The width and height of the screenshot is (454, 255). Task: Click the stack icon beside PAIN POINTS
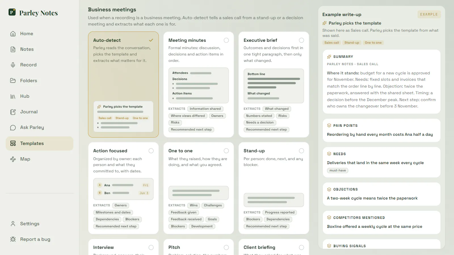click(x=329, y=126)
